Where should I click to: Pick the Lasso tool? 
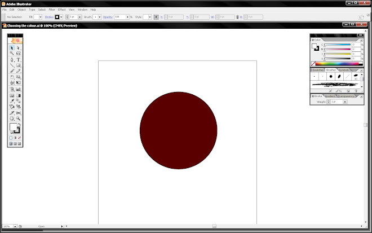pos(18,53)
